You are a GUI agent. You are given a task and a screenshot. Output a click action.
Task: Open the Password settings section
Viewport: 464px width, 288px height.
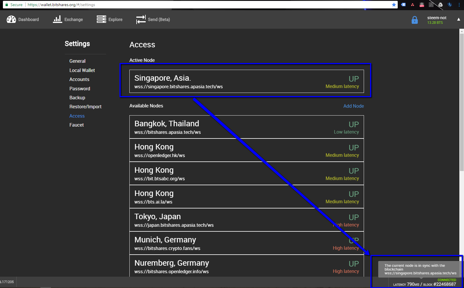(x=80, y=89)
